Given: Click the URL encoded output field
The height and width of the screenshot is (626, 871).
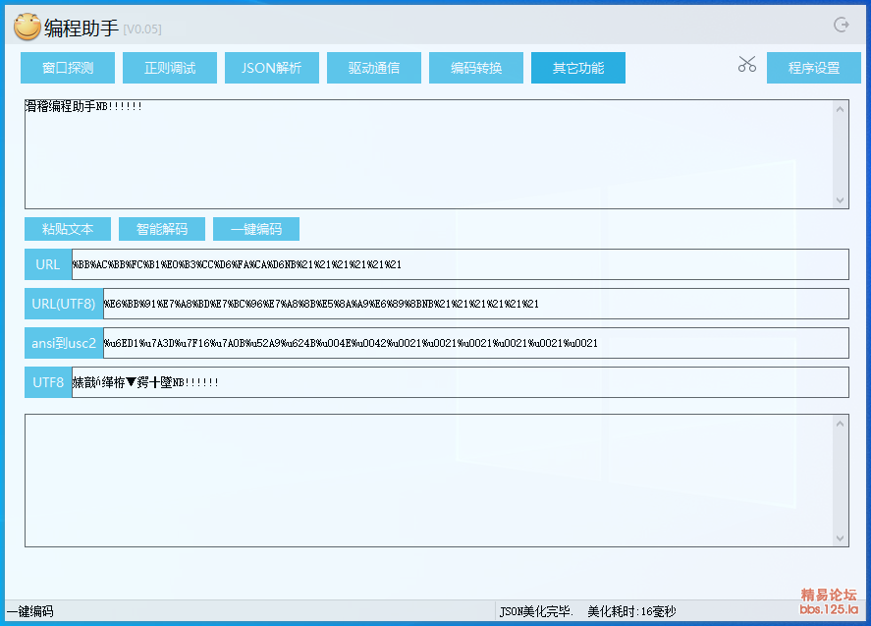Looking at the screenshot, I should (x=459, y=264).
